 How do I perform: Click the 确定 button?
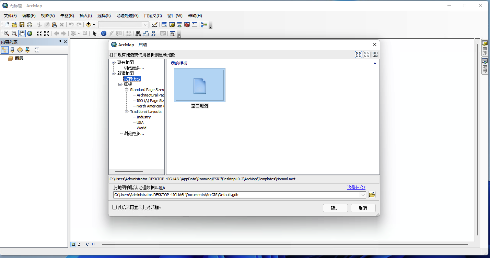click(335, 208)
